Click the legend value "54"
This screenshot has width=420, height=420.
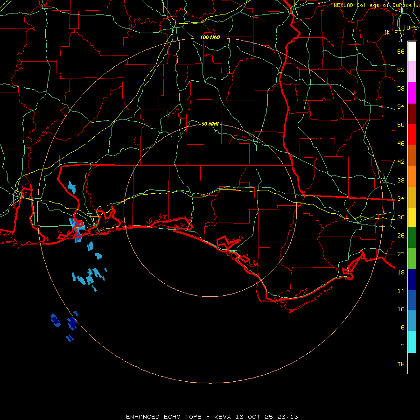[401, 106]
